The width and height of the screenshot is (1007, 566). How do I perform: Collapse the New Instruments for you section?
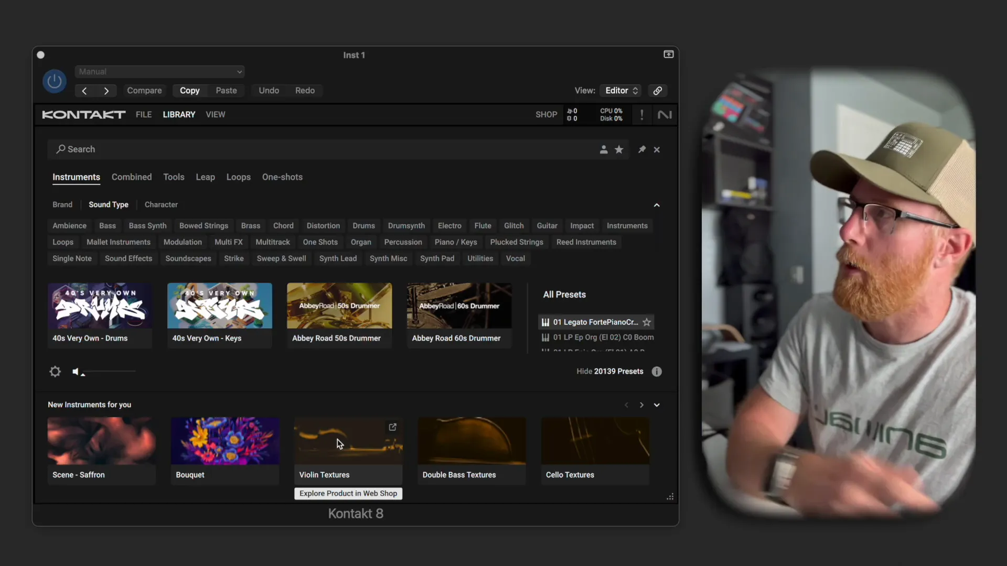point(657,405)
